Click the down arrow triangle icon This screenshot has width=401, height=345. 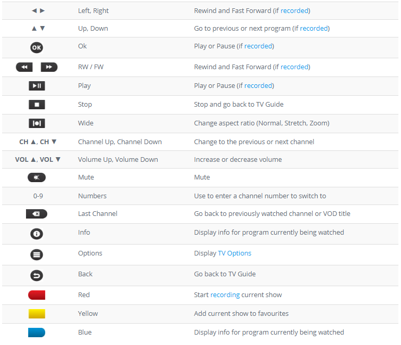(x=43, y=29)
